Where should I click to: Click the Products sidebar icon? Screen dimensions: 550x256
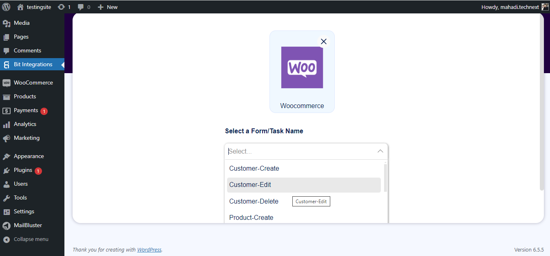pos(6,97)
